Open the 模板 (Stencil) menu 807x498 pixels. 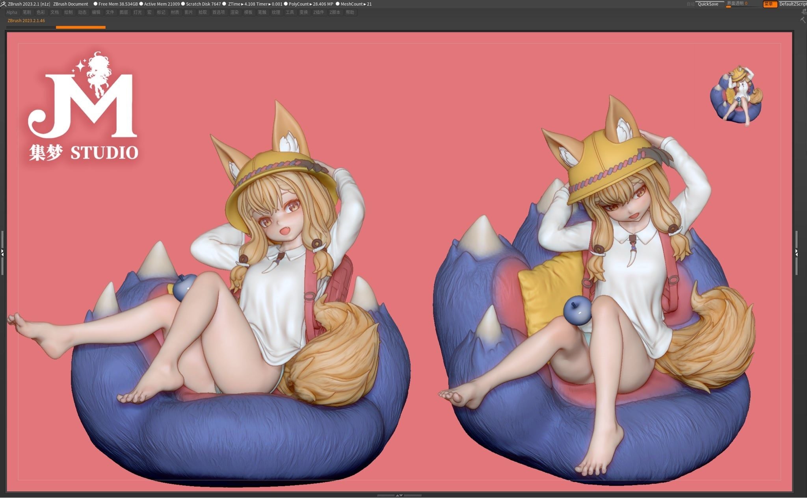(248, 12)
